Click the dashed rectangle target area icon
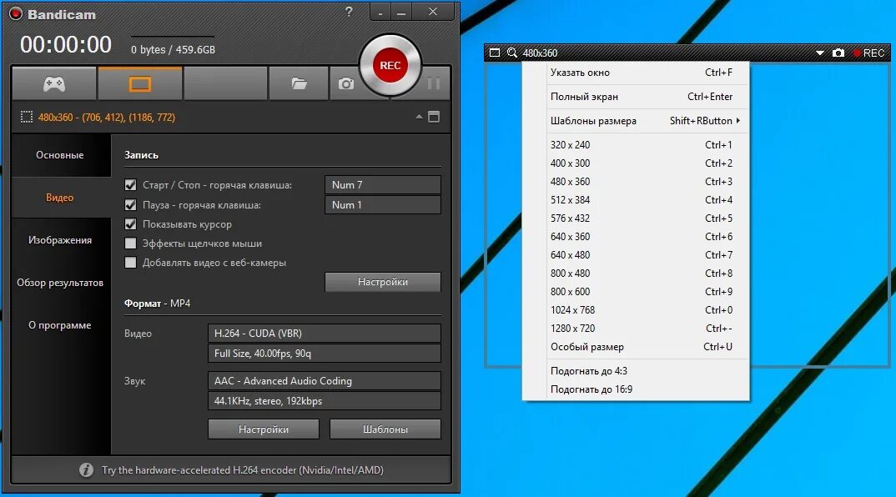896x497 pixels. point(27,117)
